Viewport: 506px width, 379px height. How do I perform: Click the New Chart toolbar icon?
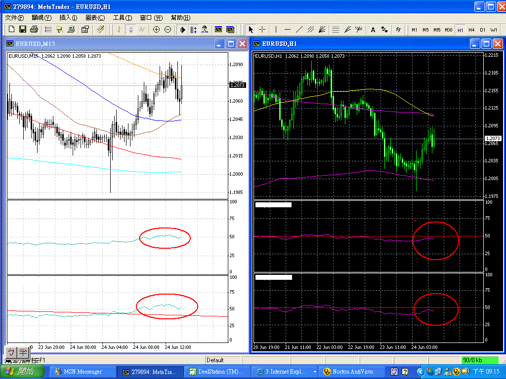click(x=11, y=29)
